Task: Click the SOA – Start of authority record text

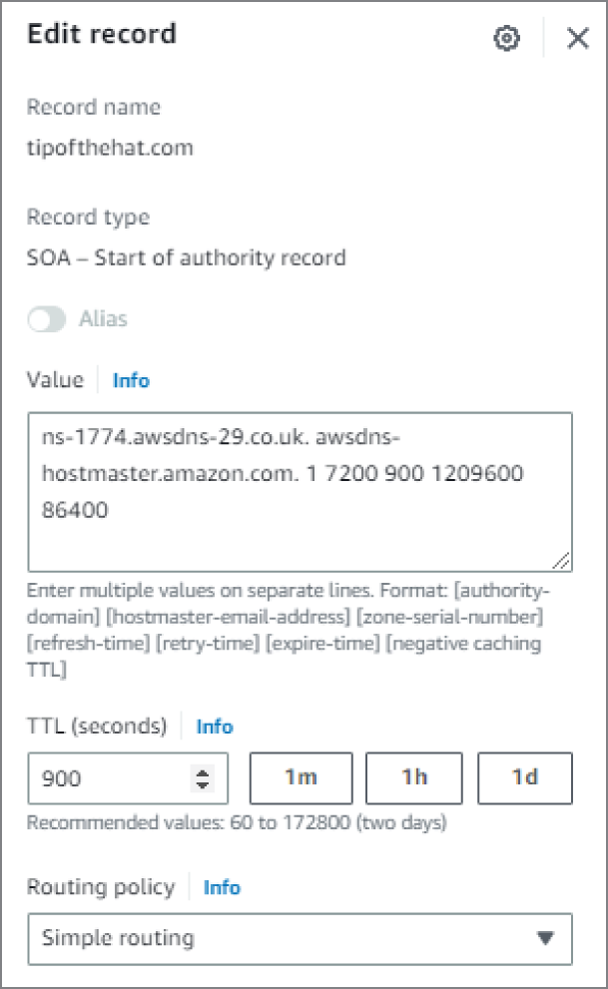Action: point(186,257)
